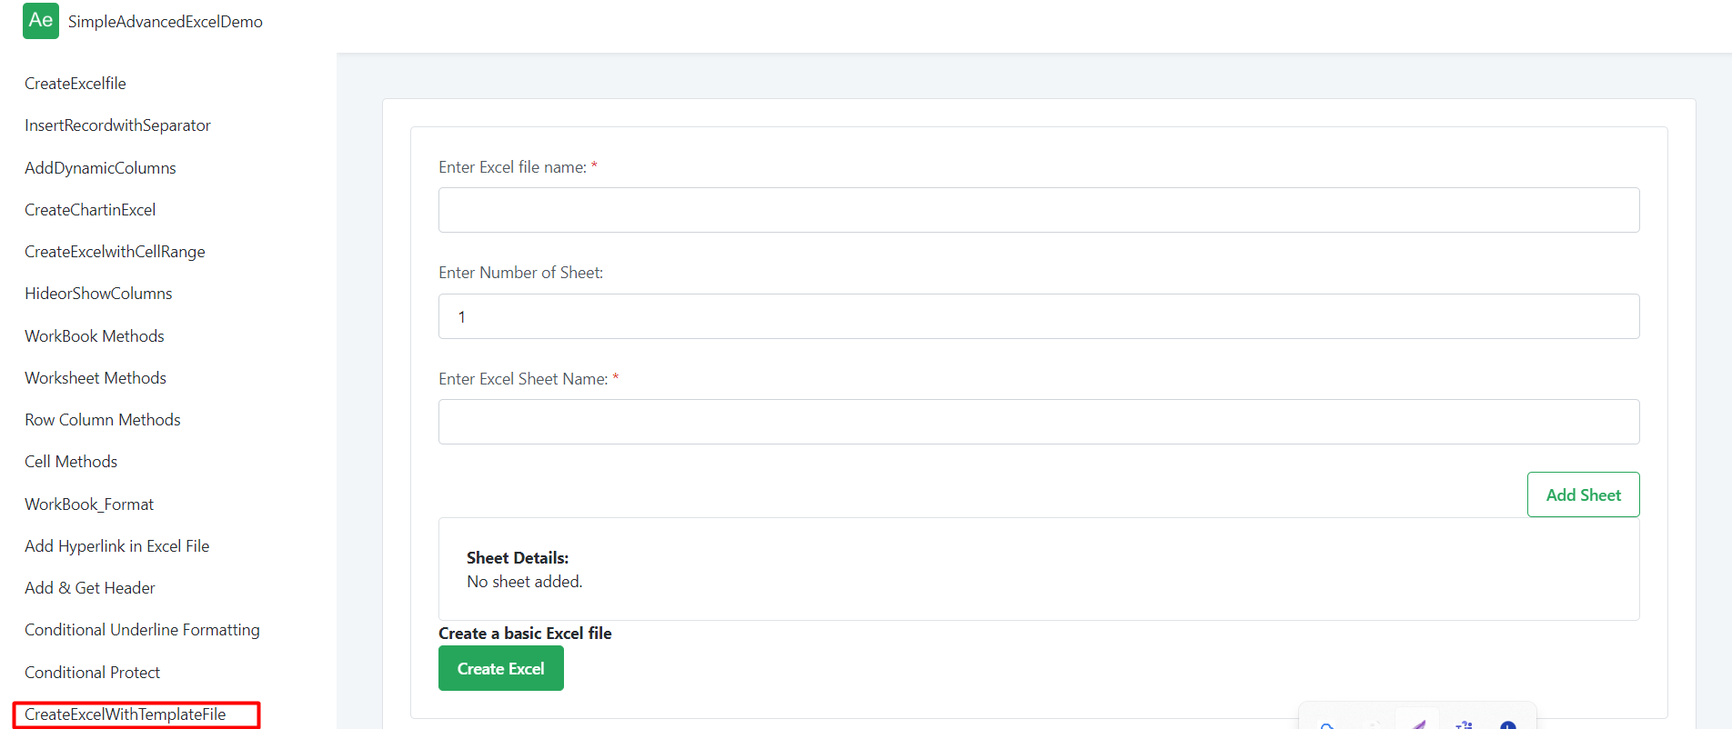Screen dimensions: 1732x729
Task: Select the highlighted CreateExcelWithTemplateFile item
Action: pyautogui.click(x=126, y=714)
